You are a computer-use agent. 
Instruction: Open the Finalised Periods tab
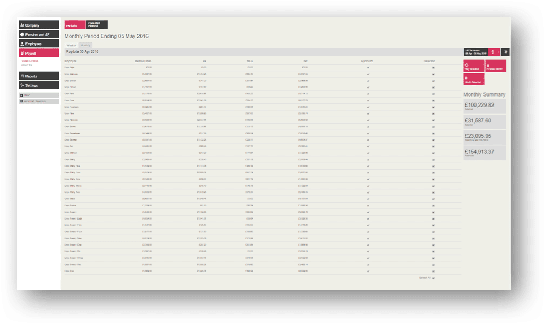(97, 25)
